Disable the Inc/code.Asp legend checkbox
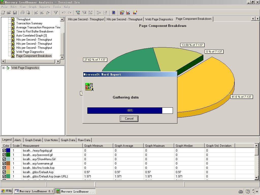260x195 pixels. tap(4, 168)
